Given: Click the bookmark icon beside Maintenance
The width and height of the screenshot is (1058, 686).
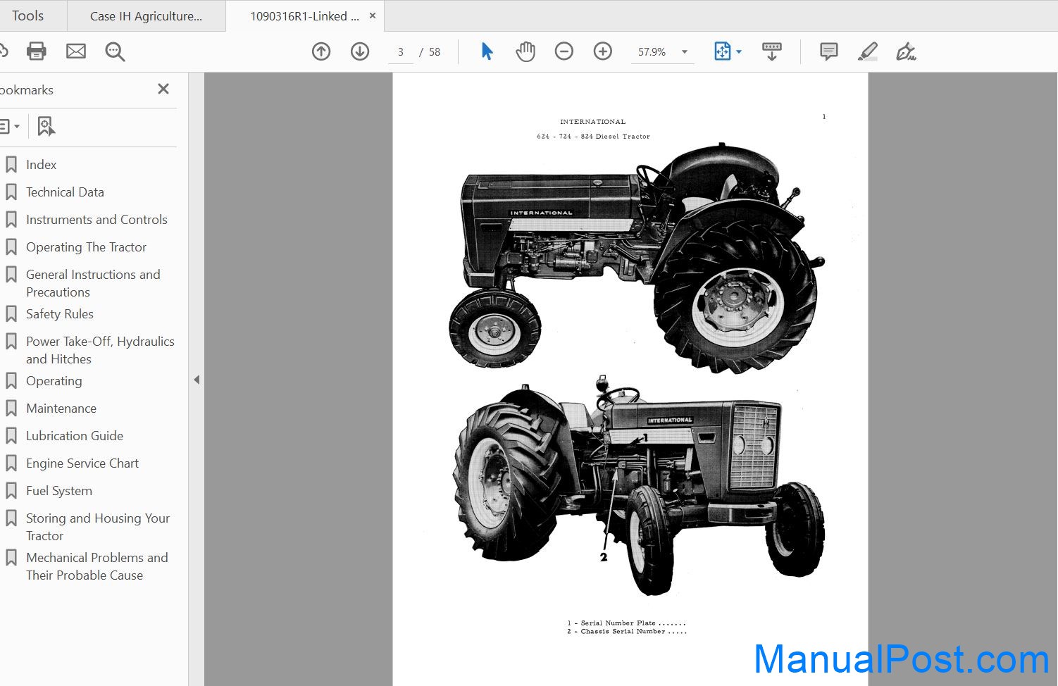Looking at the screenshot, I should pyautogui.click(x=11, y=409).
